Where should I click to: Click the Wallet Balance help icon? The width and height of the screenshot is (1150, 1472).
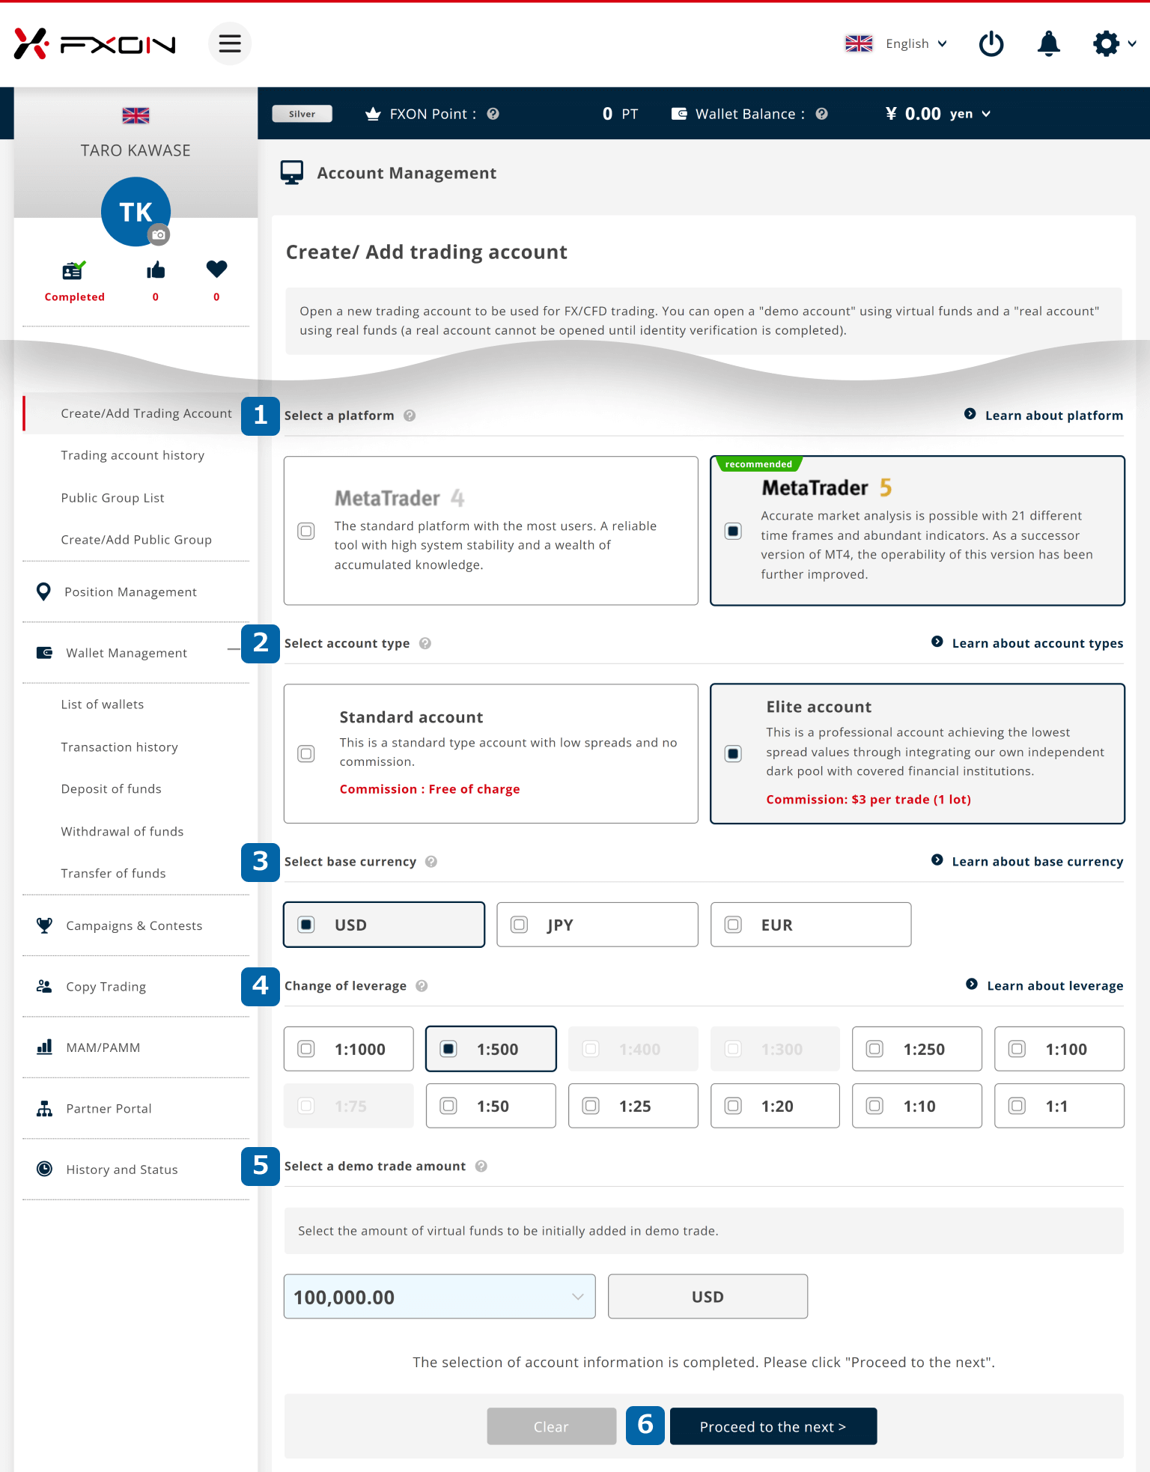(x=821, y=114)
